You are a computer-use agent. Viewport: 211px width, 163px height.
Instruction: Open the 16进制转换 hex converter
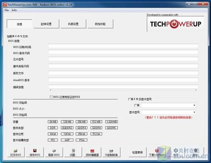point(111,152)
